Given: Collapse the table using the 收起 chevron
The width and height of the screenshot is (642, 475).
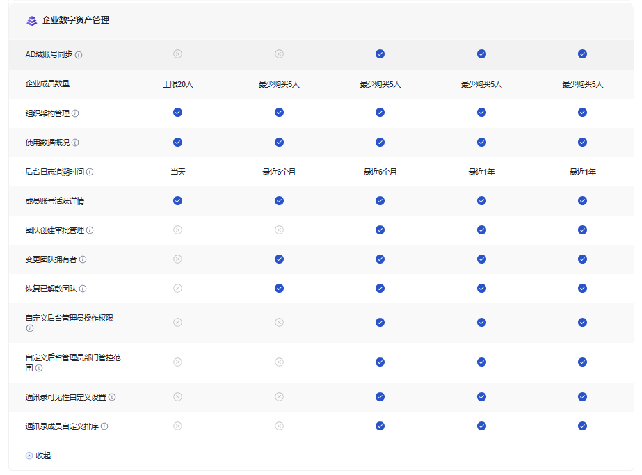Looking at the screenshot, I should click(x=29, y=456).
